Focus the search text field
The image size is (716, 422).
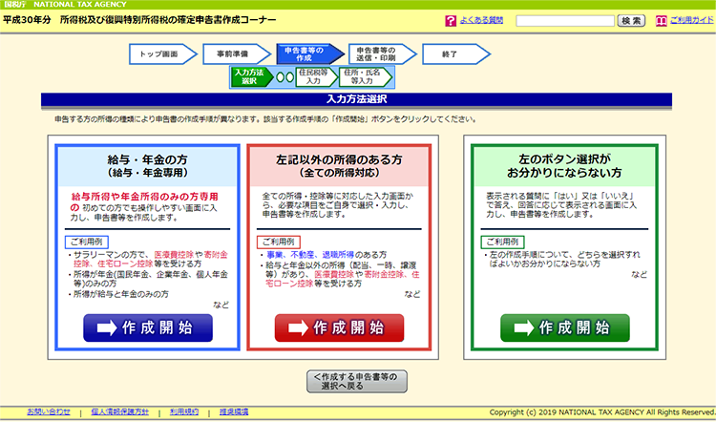click(x=565, y=21)
